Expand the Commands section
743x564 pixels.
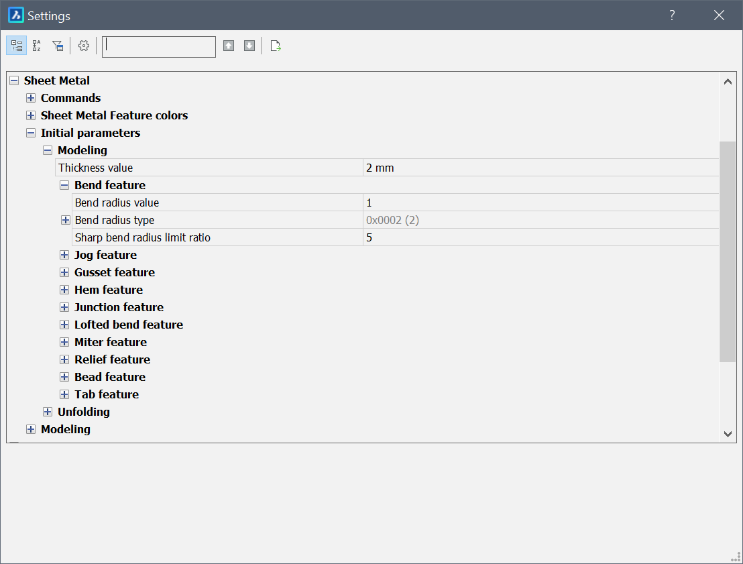click(x=31, y=98)
